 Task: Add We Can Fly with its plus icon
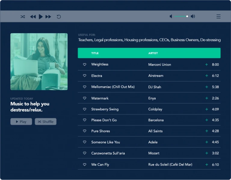(x=207, y=165)
